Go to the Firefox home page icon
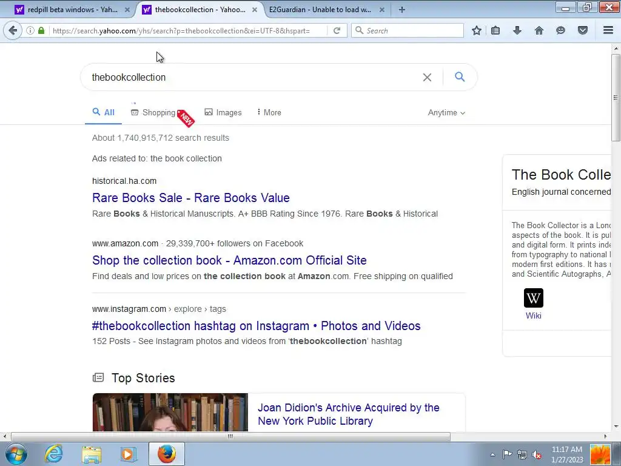621x466 pixels. (x=539, y=30)
